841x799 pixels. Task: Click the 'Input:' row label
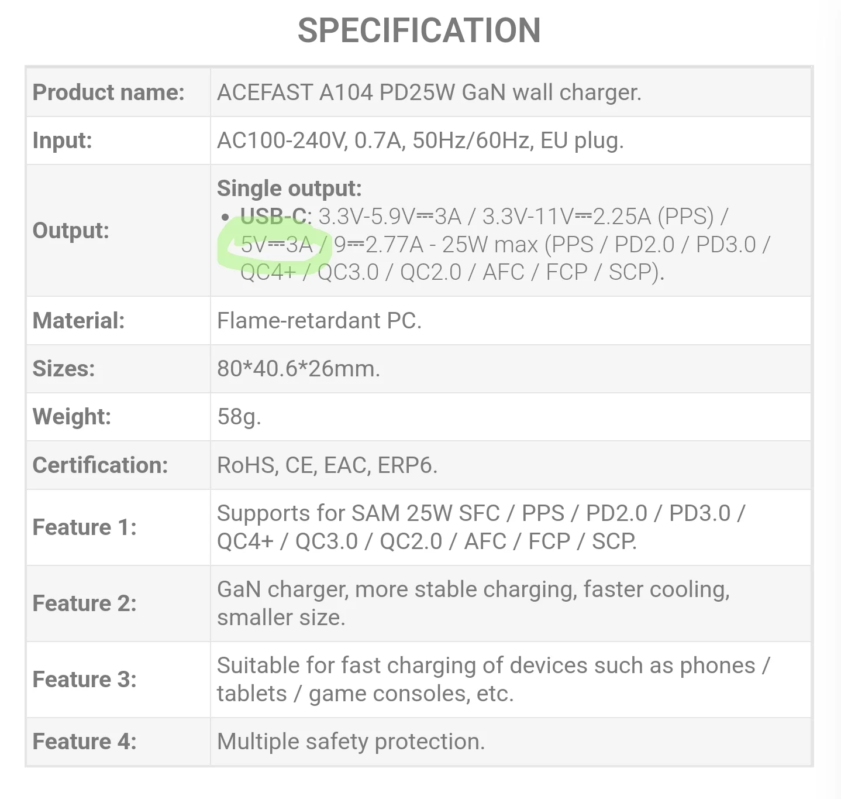62,140
